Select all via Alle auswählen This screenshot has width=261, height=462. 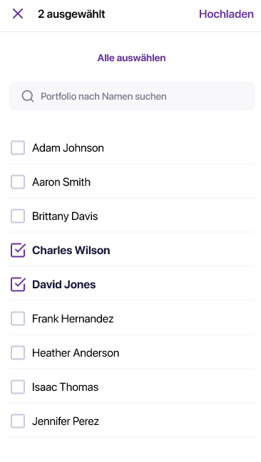point(131,58)
